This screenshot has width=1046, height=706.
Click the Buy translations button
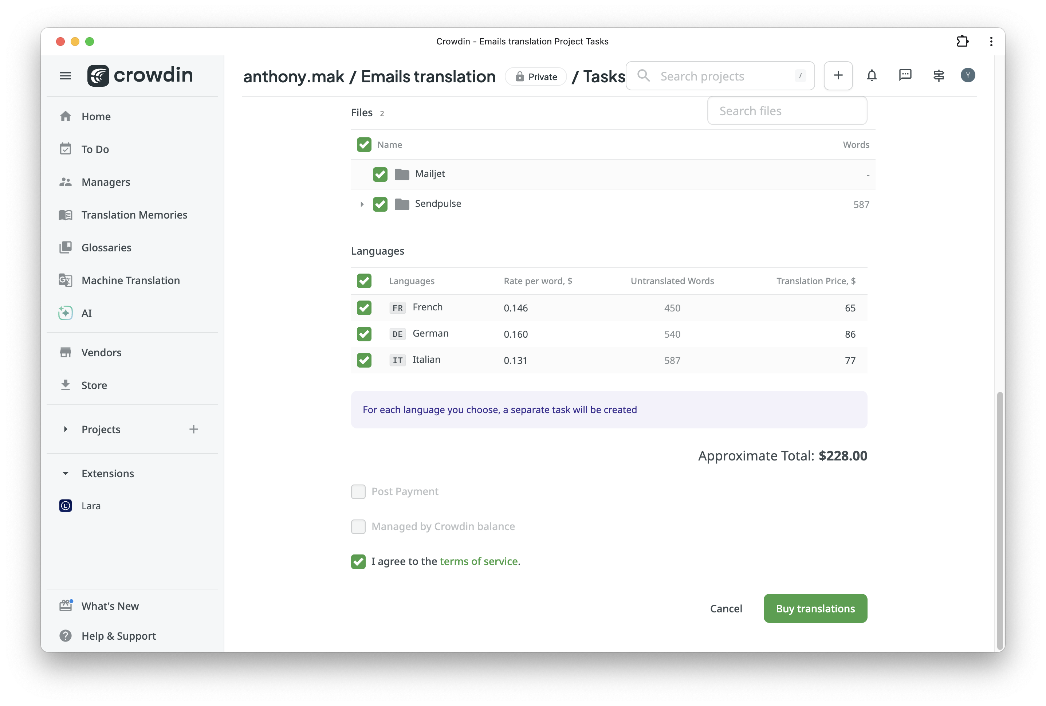pos(815,608)
